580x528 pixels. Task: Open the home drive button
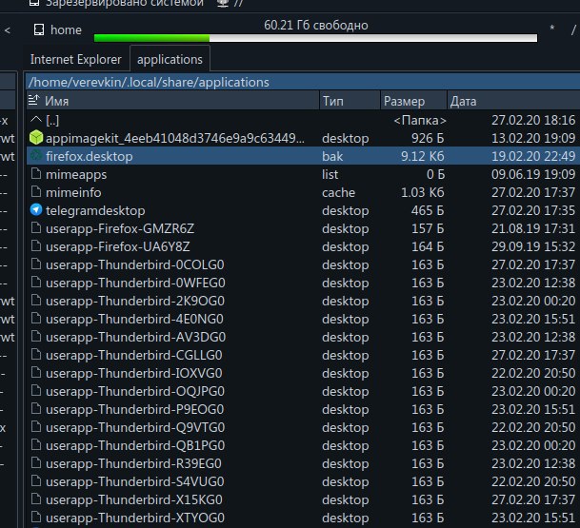(x=57, y=29)
